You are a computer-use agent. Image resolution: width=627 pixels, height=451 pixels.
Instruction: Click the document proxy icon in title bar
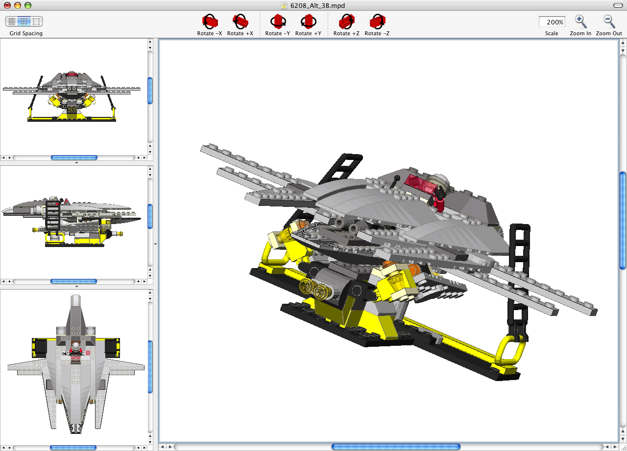(284, 5)
